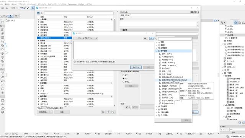
Task: Collapse the 一般性能 property group
Action: click(x=39, y=20)
